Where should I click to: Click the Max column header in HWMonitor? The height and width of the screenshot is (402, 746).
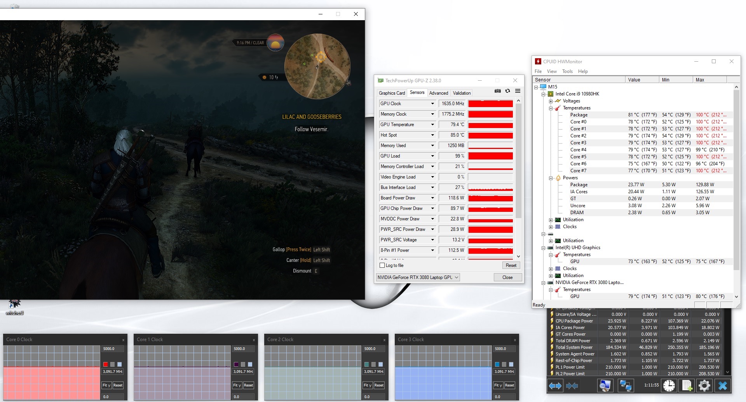click(x=709, y=80)
